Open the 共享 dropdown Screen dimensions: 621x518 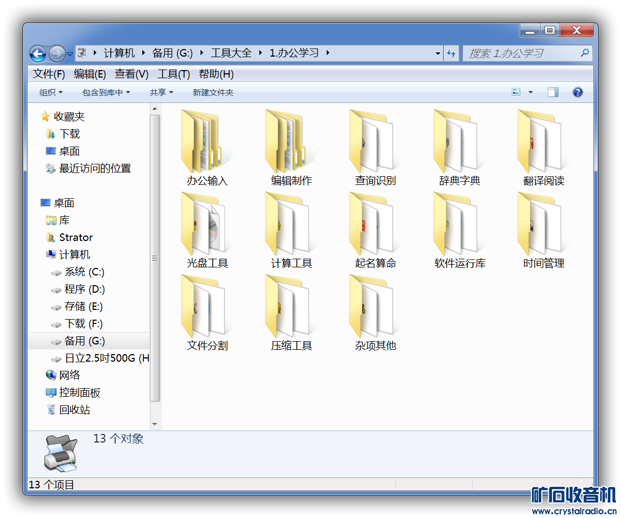[161, 92]
